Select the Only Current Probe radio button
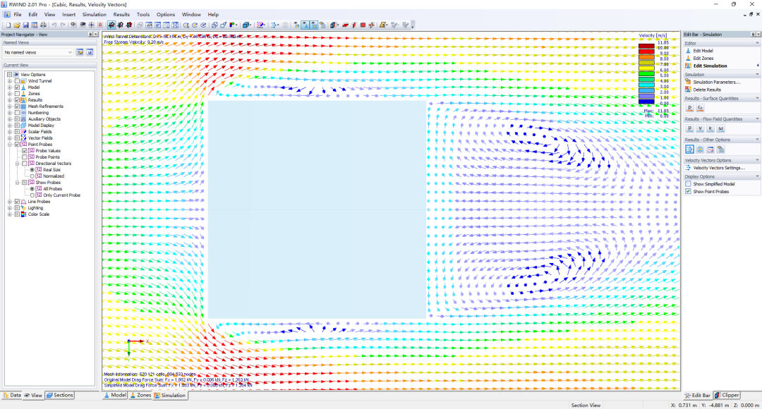Image resolution: width=762 pixels, height=409 pixels. click(32, 195)
